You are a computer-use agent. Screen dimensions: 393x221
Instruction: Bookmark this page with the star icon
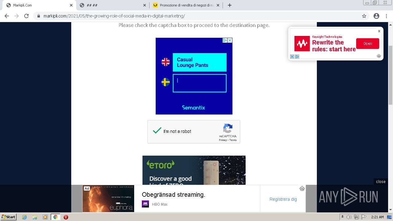click(364, 16)
